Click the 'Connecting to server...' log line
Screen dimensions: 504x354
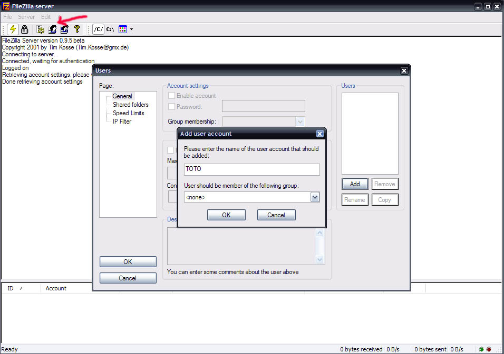click(30, 54)
